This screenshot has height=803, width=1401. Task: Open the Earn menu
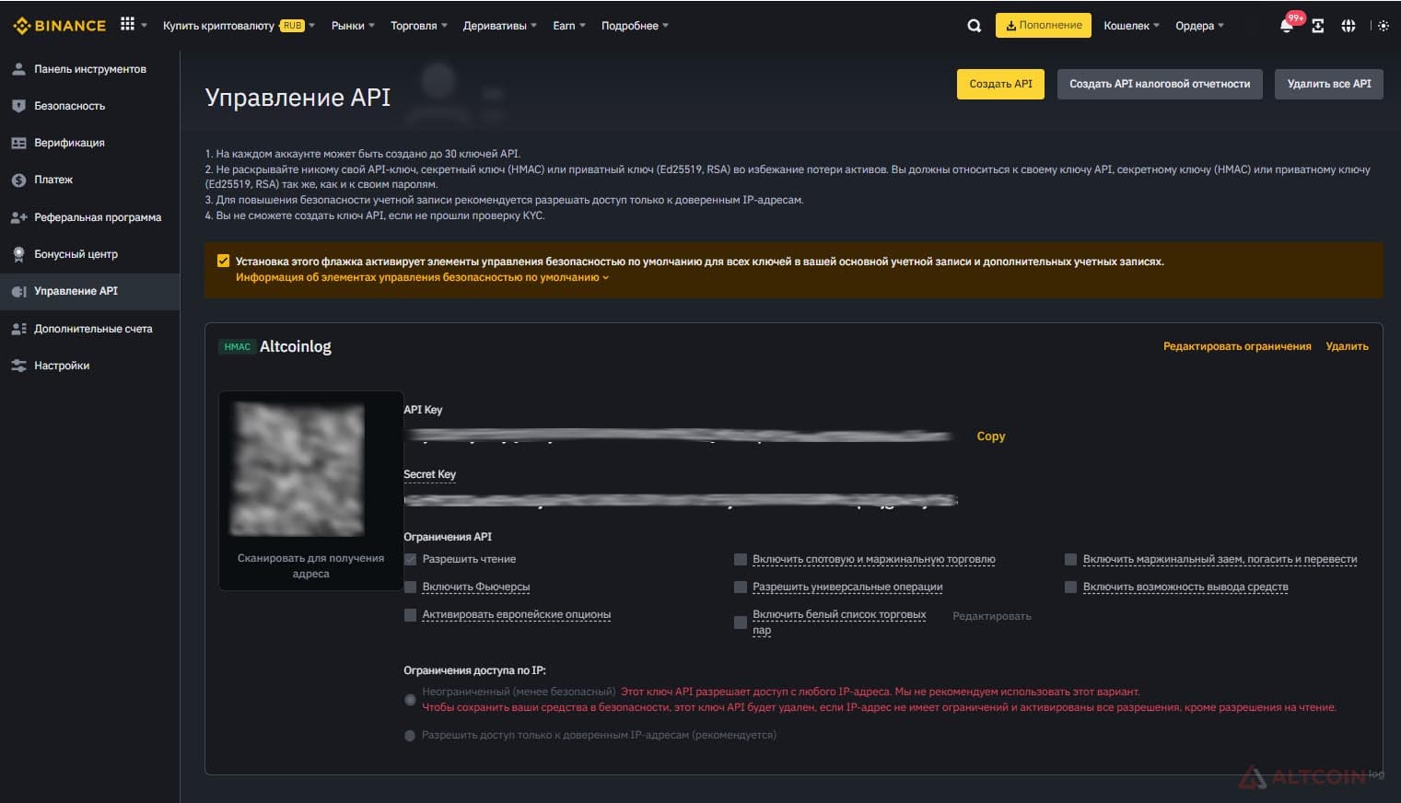point(569,26)
